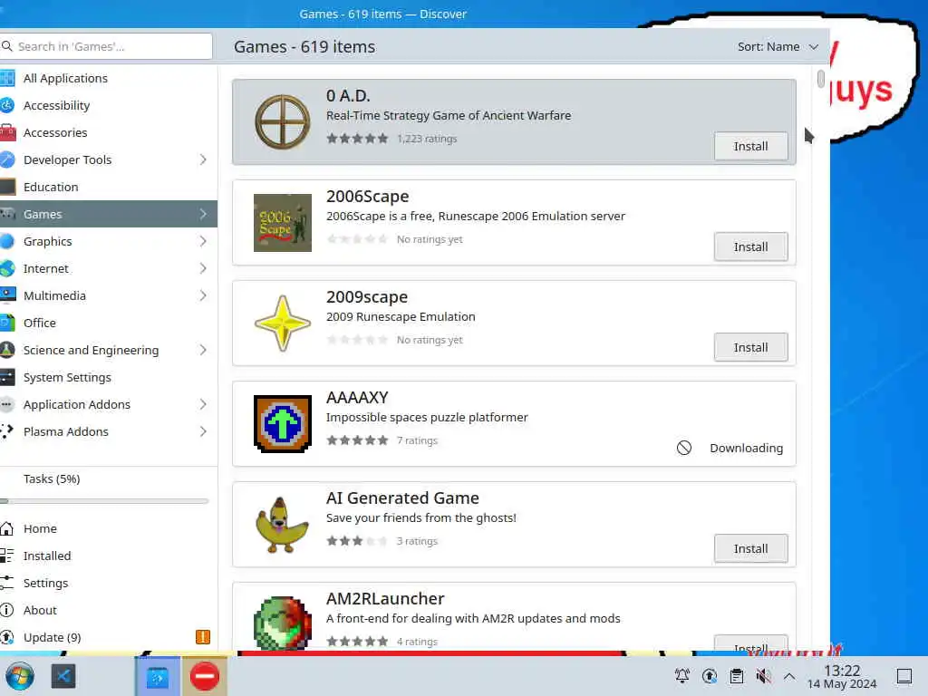Select All Applications category
928x696 pixels.
(x=109, y=78)
